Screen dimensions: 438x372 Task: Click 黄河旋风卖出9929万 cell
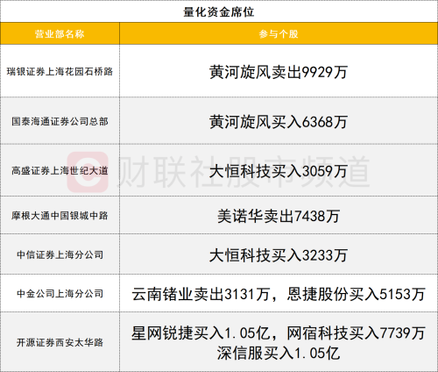[279, 72]
